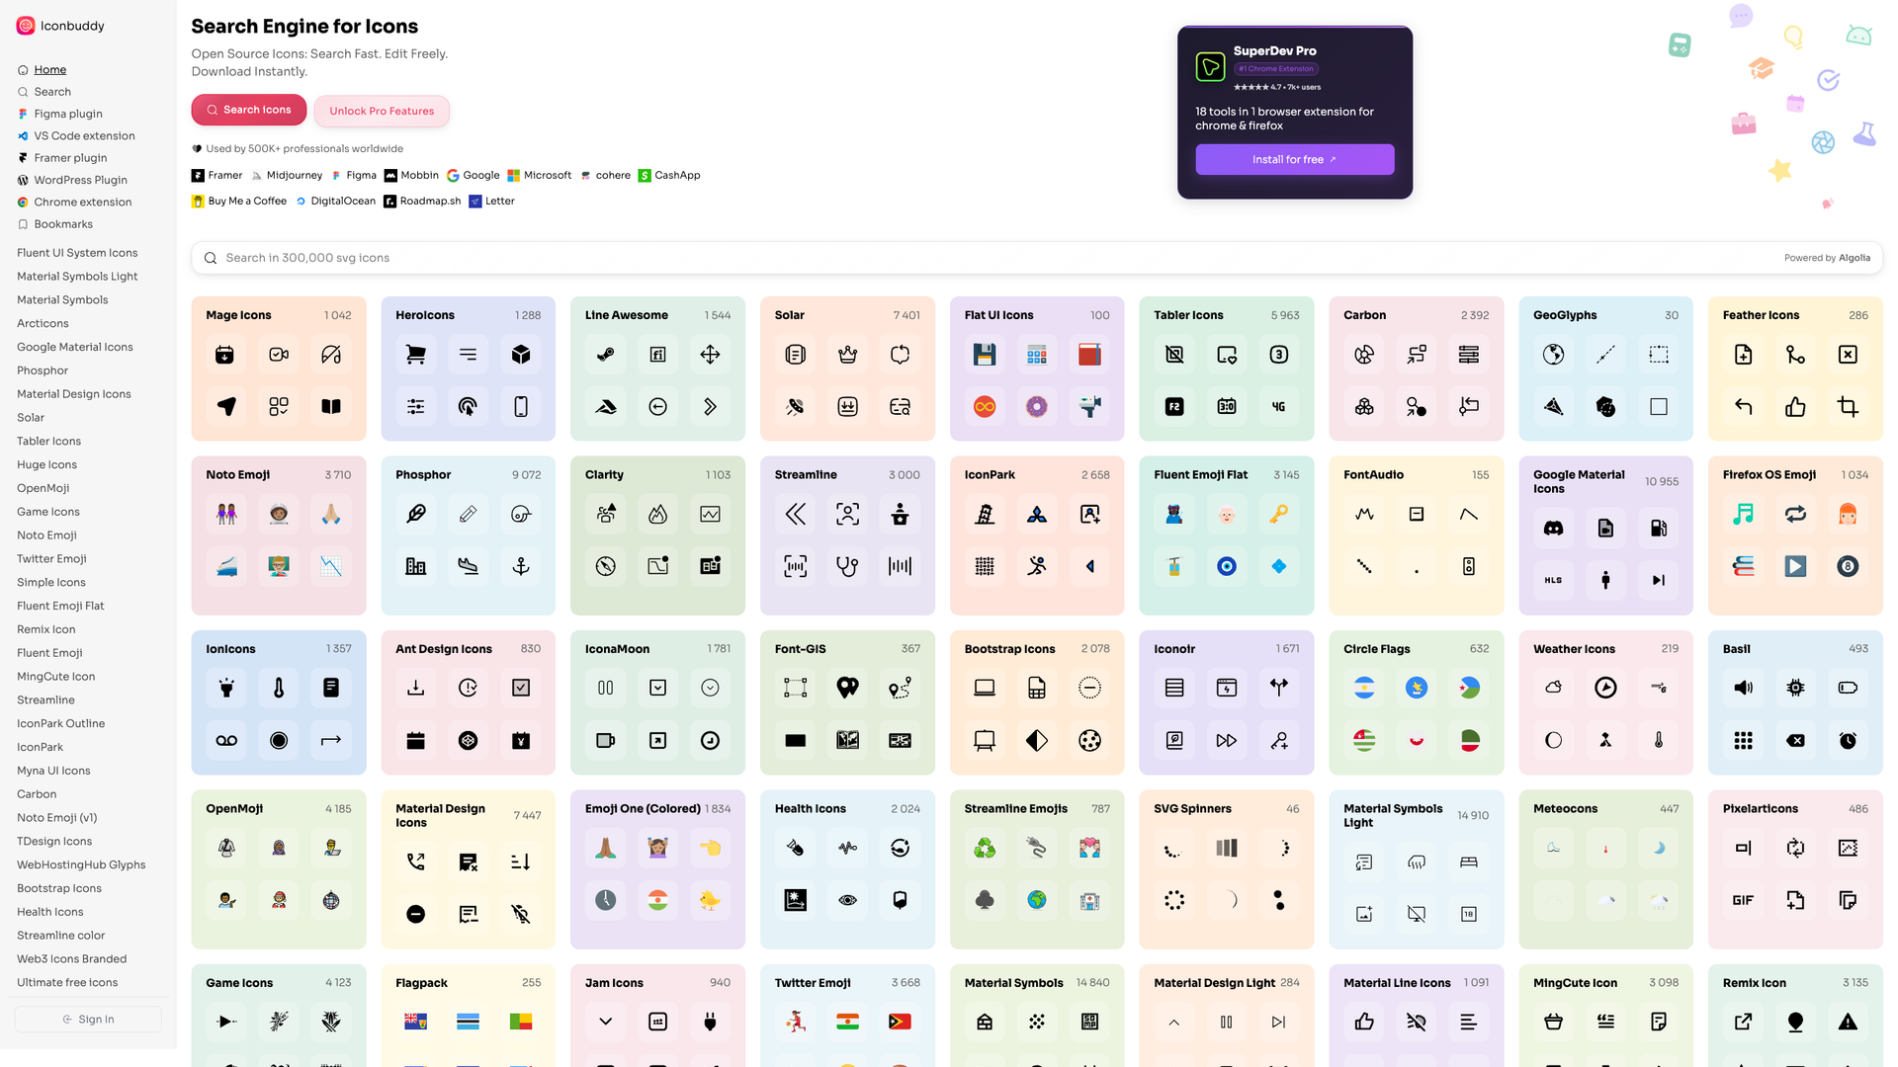
Task: Click the crescent moon icon in Meteocons
Action: (x=1659, y=847)
